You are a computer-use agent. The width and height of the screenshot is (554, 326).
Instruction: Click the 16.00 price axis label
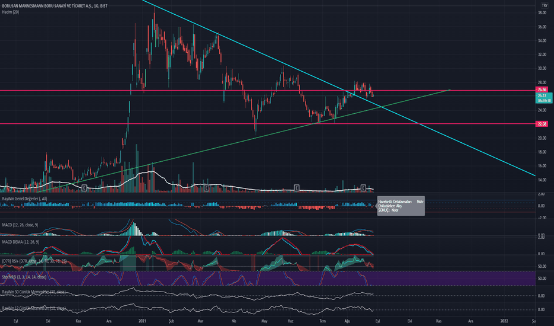(542, 166)
